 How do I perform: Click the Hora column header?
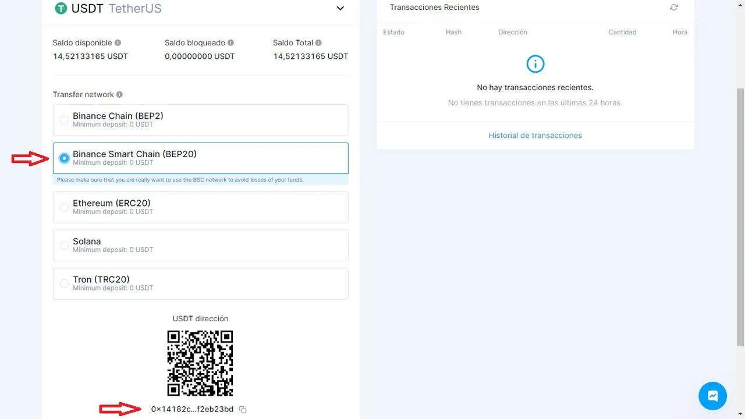pyautogui.click(x=680, y=33)
